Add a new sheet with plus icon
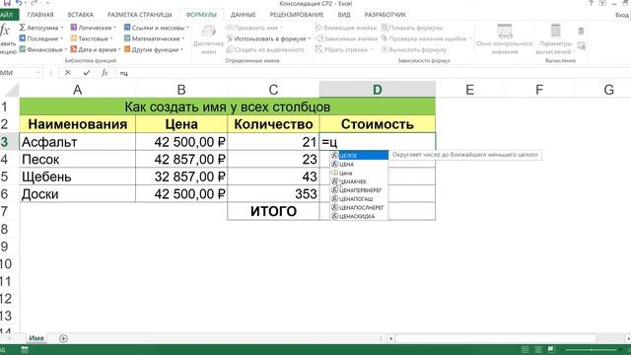The image size is (631, 355). 63,338
